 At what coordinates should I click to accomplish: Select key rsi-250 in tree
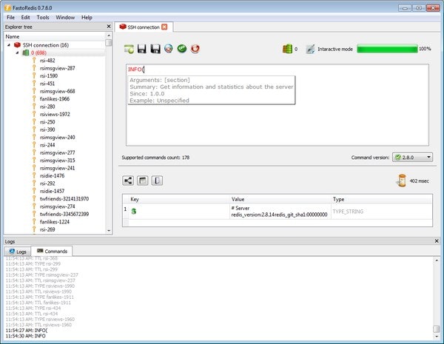[47, 122]
